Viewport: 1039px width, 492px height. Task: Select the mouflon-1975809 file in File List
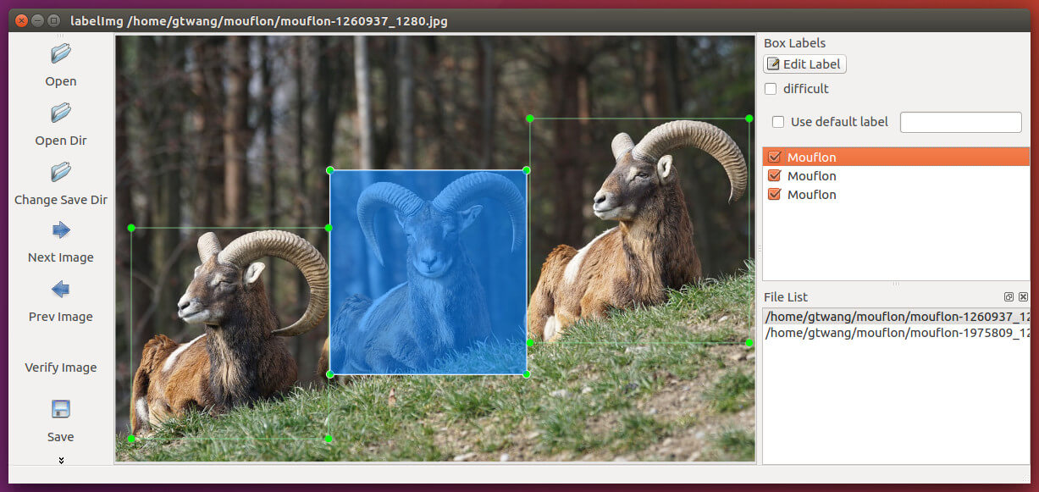point(896,334)
